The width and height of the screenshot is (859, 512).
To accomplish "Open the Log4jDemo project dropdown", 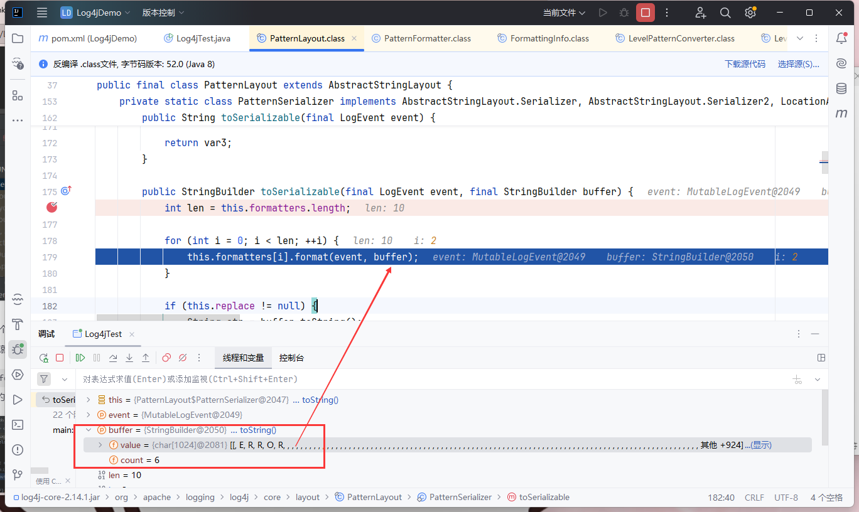I will pyautogui.click(x=95, y=13).
